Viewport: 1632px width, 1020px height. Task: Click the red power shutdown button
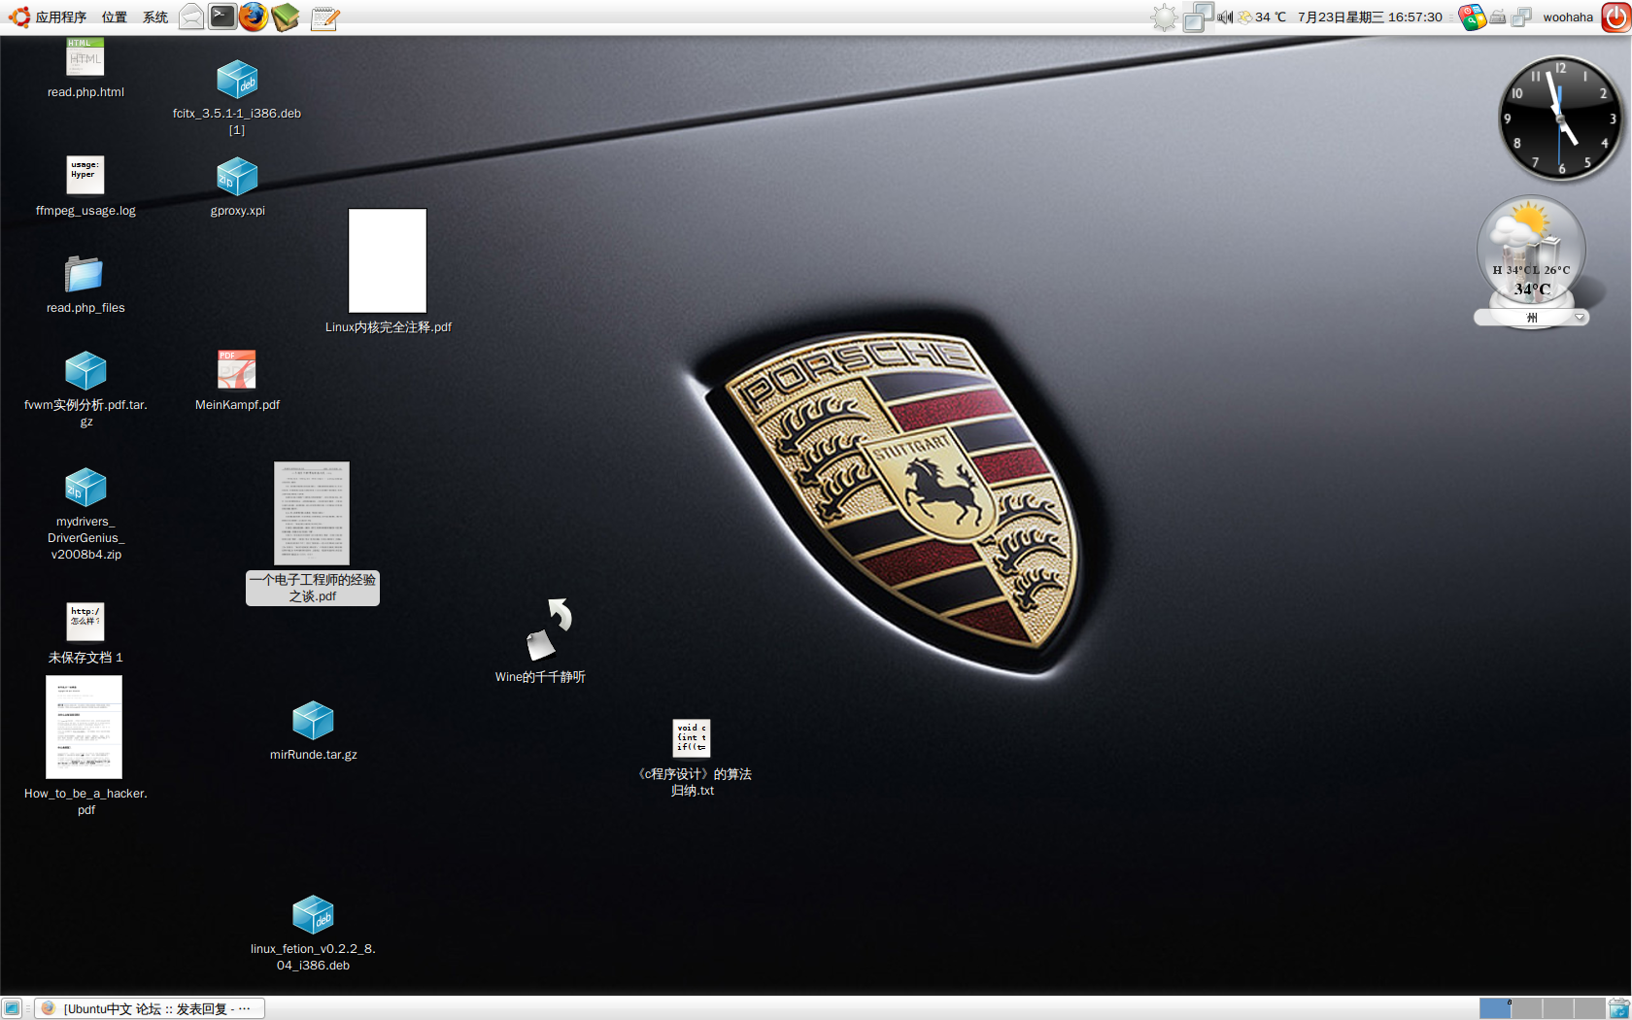click(x=1615, y=17)
